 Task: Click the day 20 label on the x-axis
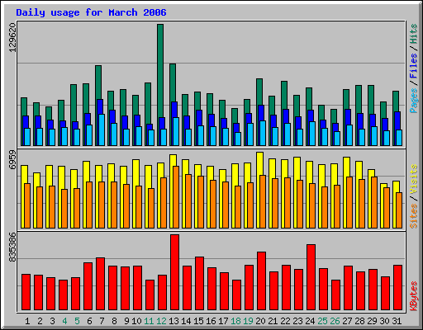(260, 321)
